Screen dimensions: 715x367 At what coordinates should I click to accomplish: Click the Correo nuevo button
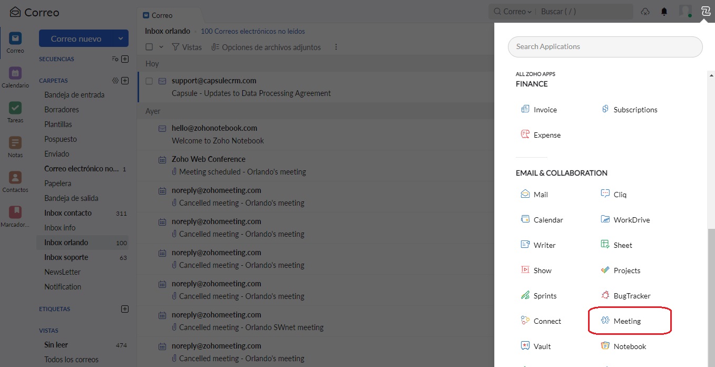(76, 38)
